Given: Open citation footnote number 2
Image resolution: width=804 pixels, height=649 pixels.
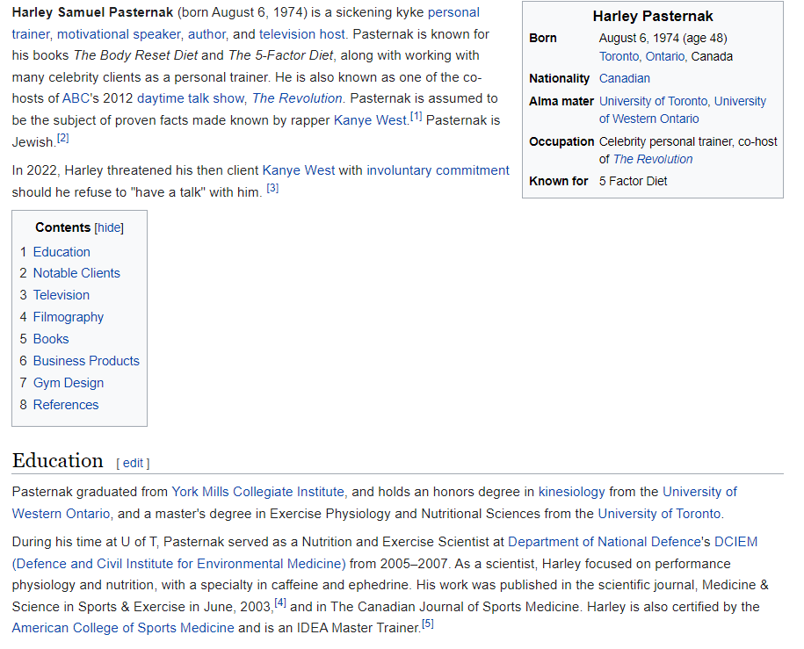Looking at the screenshot, I should pos(62,139).
